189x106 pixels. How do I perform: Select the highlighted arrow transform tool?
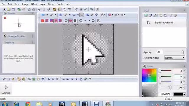82,15
